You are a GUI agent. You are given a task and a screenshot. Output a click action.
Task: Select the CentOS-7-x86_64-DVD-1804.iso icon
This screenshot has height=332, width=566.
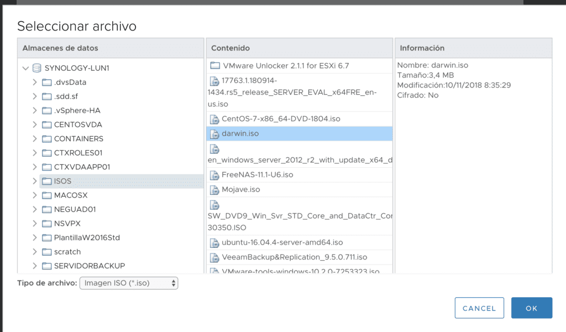[x=214, y=118]
